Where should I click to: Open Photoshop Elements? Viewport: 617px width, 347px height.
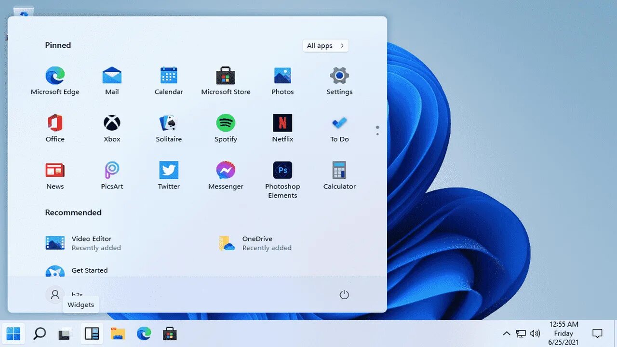(282, 179)
